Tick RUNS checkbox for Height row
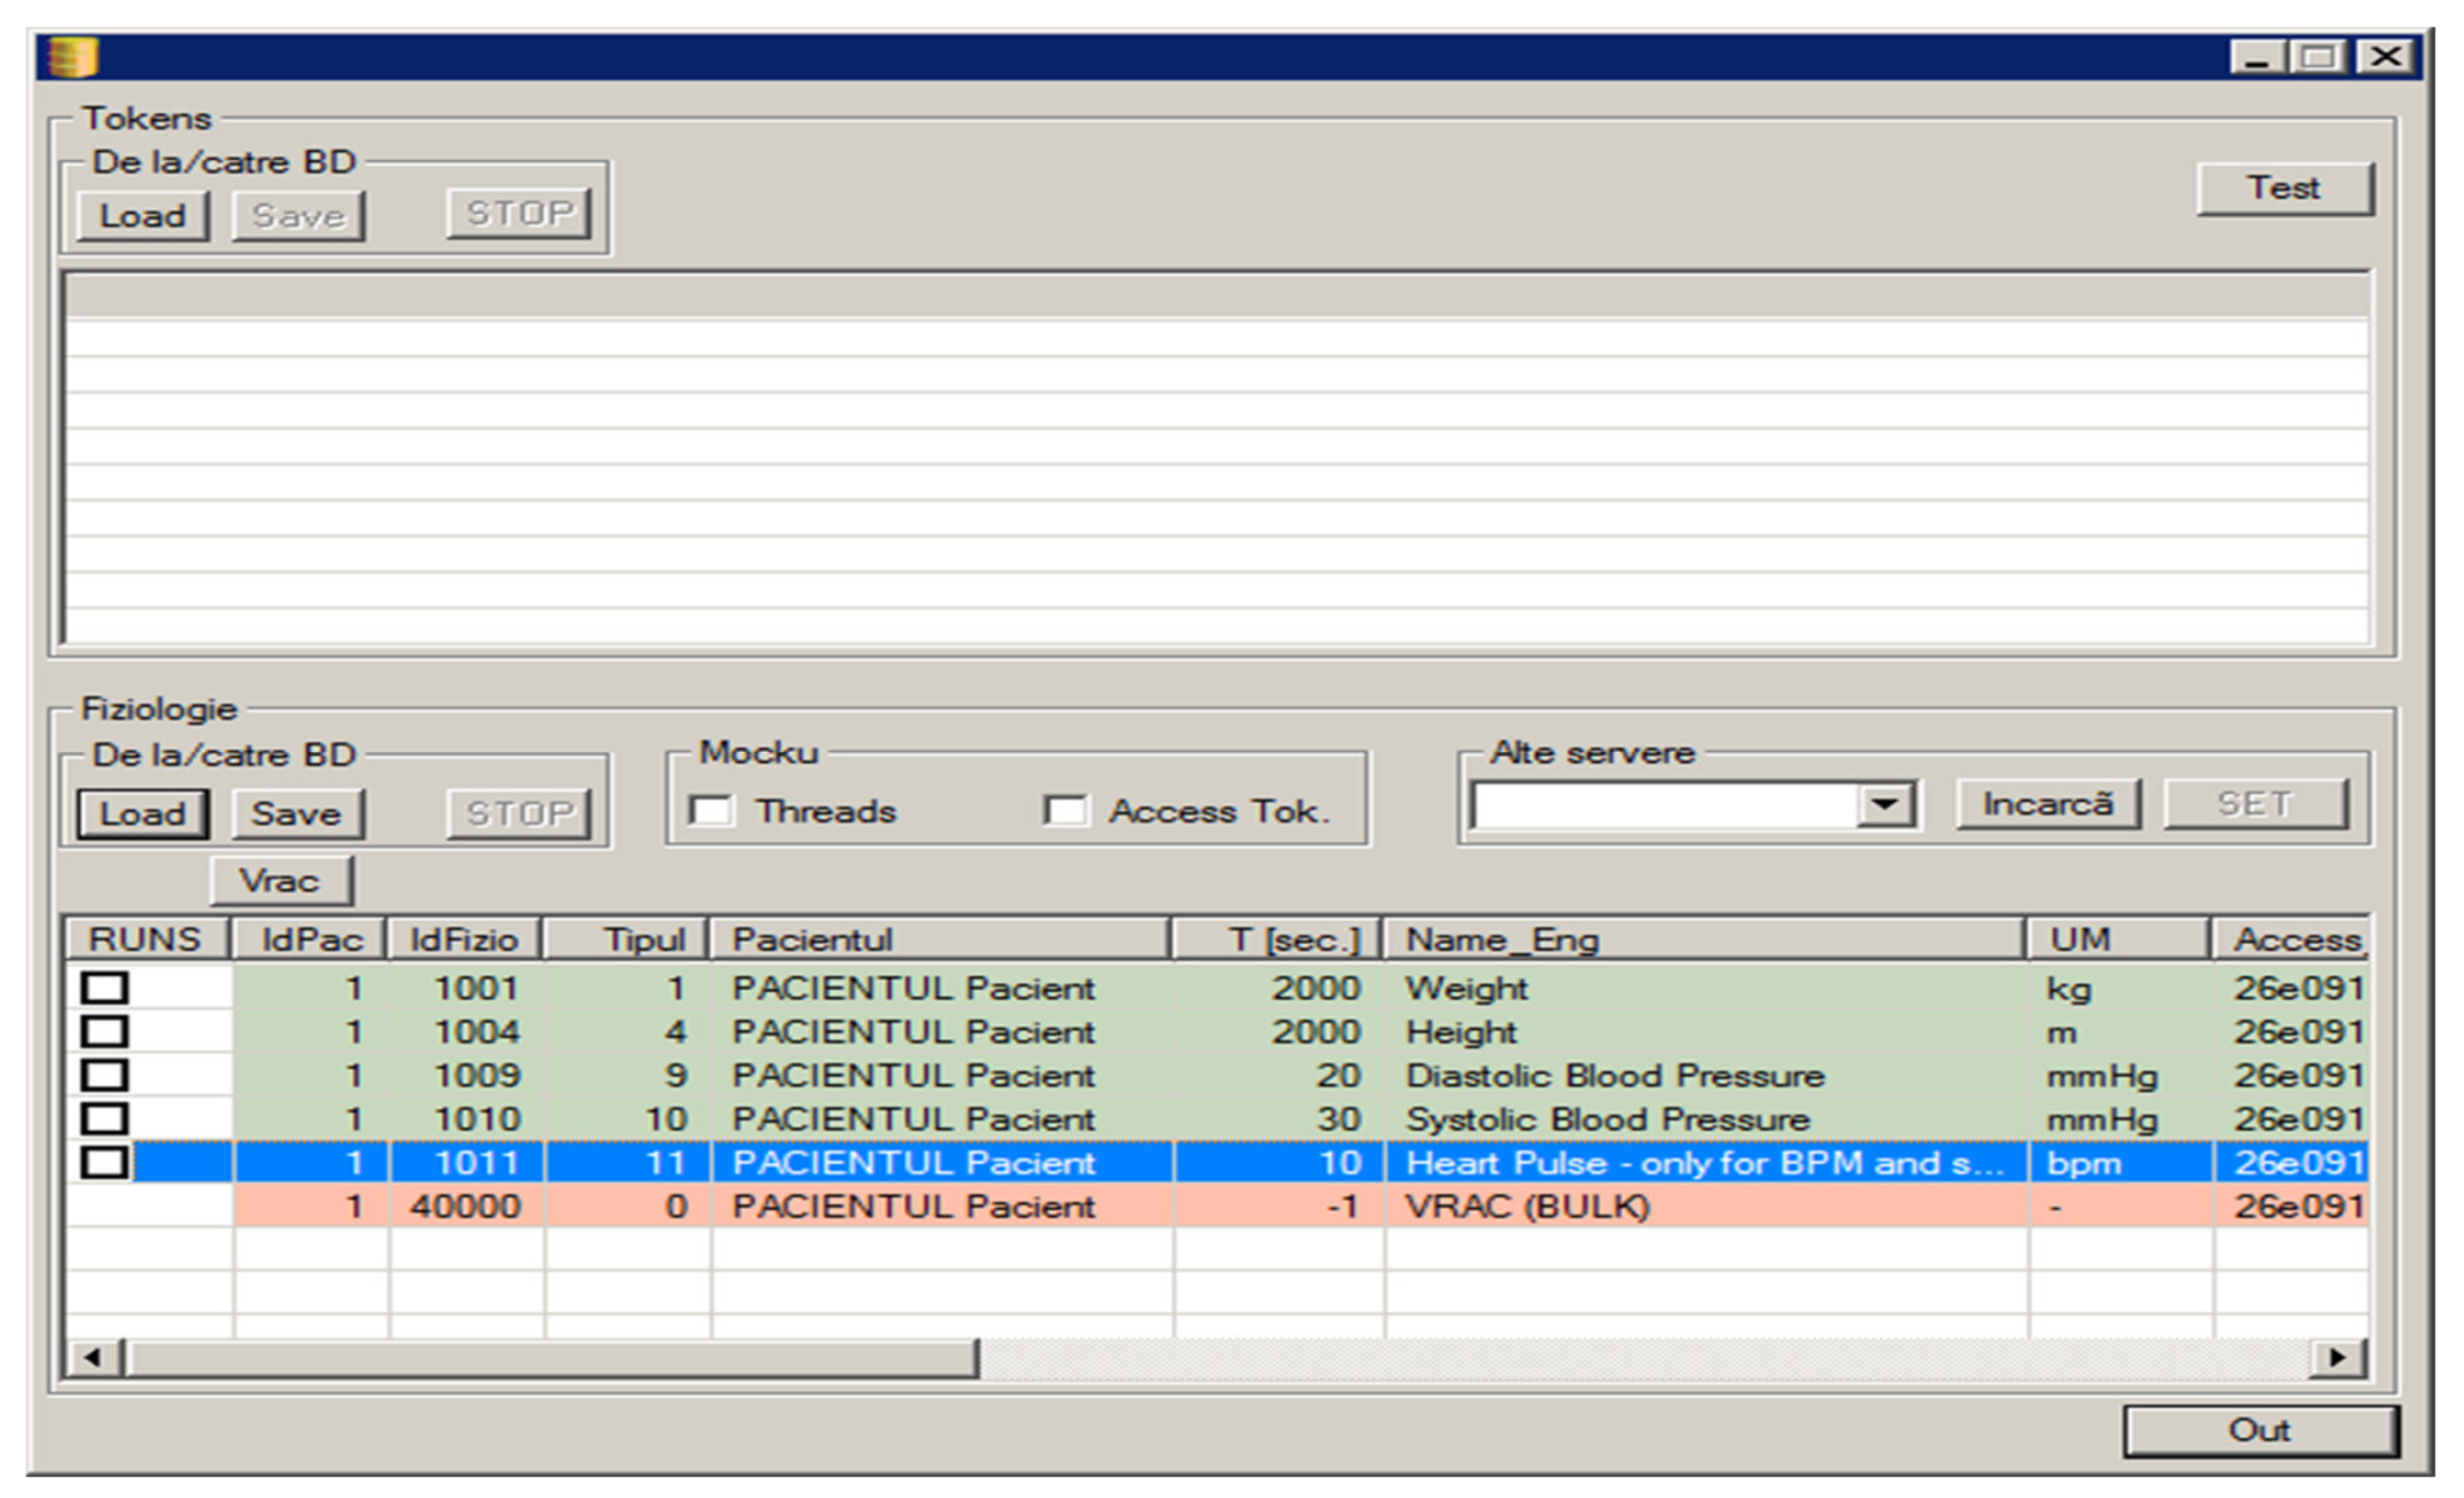 coord(105,1031)
